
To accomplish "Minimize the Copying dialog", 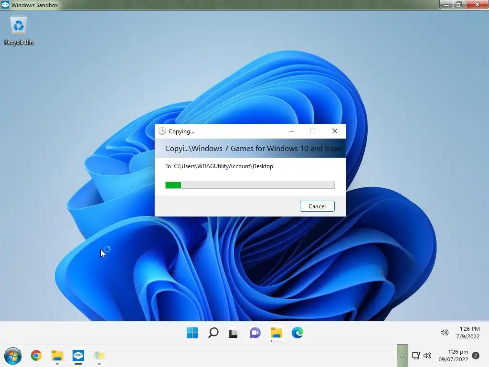I will (x=291, y=131).
